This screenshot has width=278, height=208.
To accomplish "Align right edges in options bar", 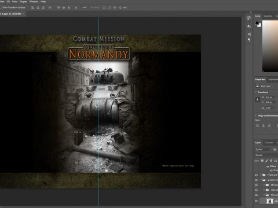I will pyautogui.click(x=43, y=8).
